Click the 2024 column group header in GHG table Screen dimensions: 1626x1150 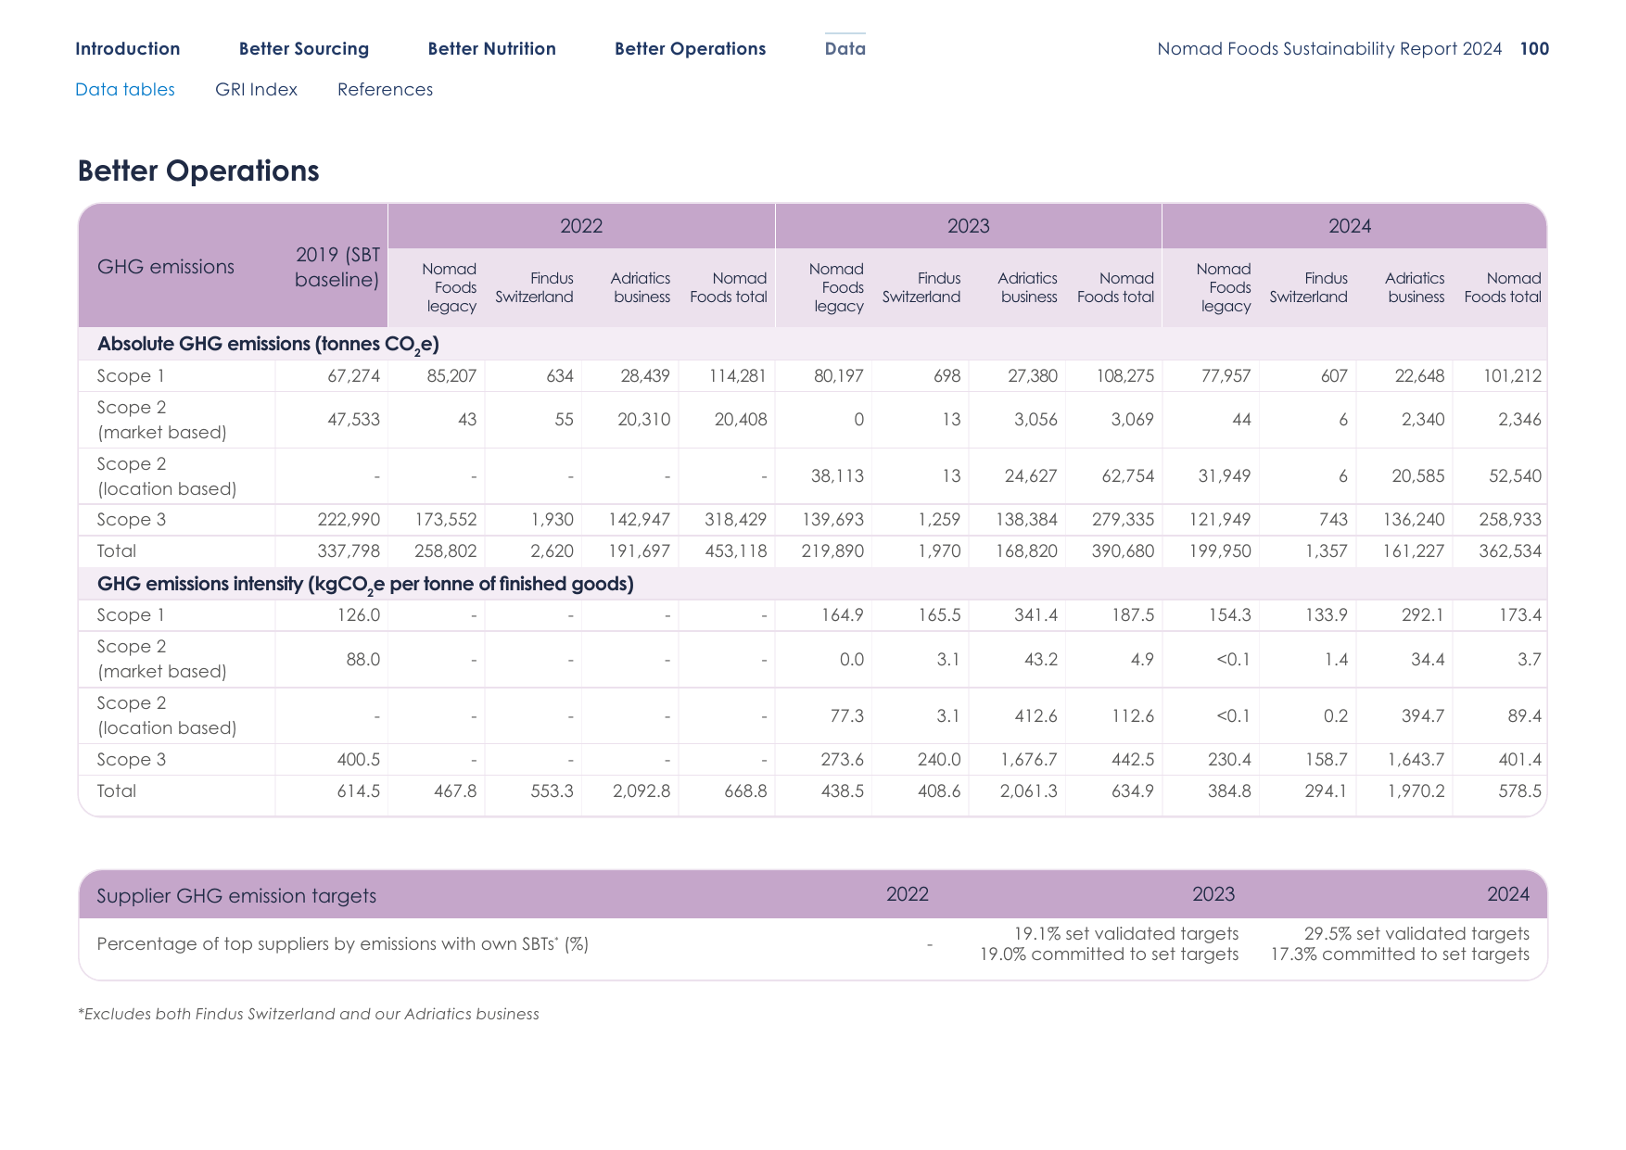click(x=1350, y=226)
